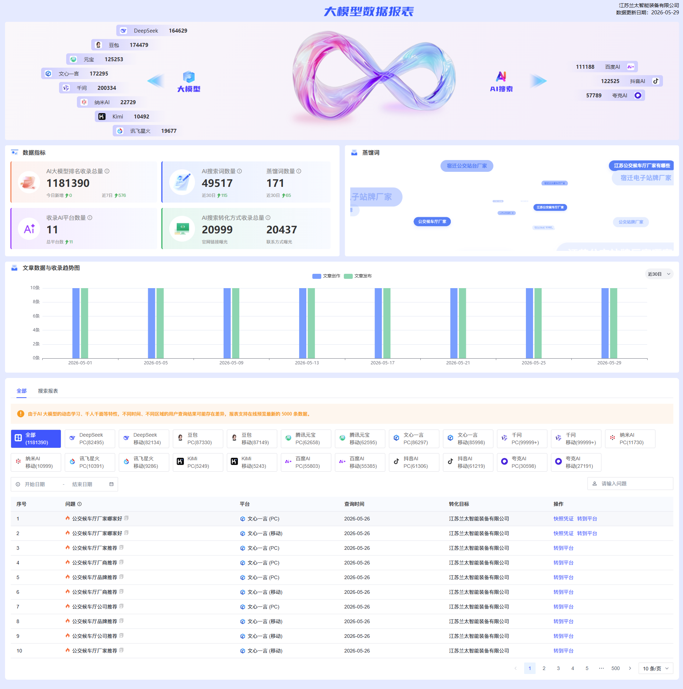Click the right arrow beside AI搜索

(x=538, y=81)
